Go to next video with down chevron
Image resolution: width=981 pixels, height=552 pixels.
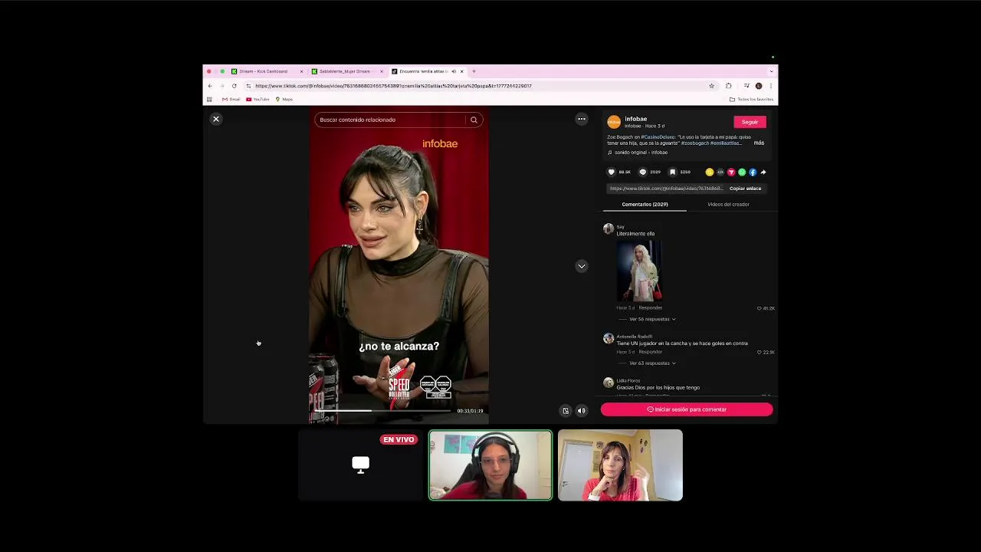point(582,266)
